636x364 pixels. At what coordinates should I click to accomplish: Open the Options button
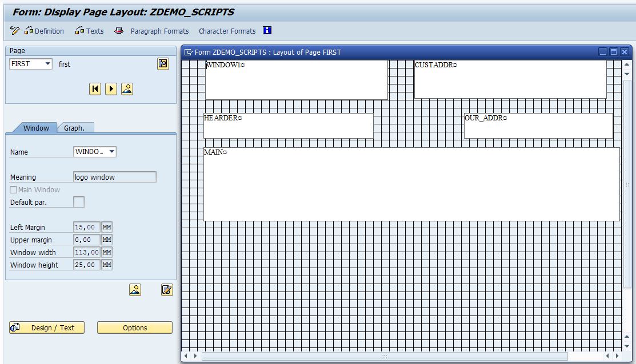(x=134, y=327)
